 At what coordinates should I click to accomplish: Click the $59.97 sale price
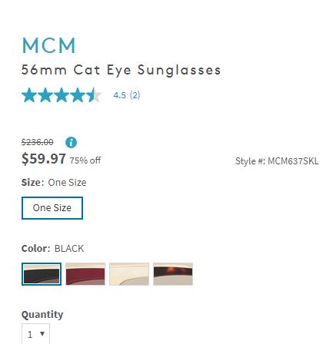coord(44,158)
